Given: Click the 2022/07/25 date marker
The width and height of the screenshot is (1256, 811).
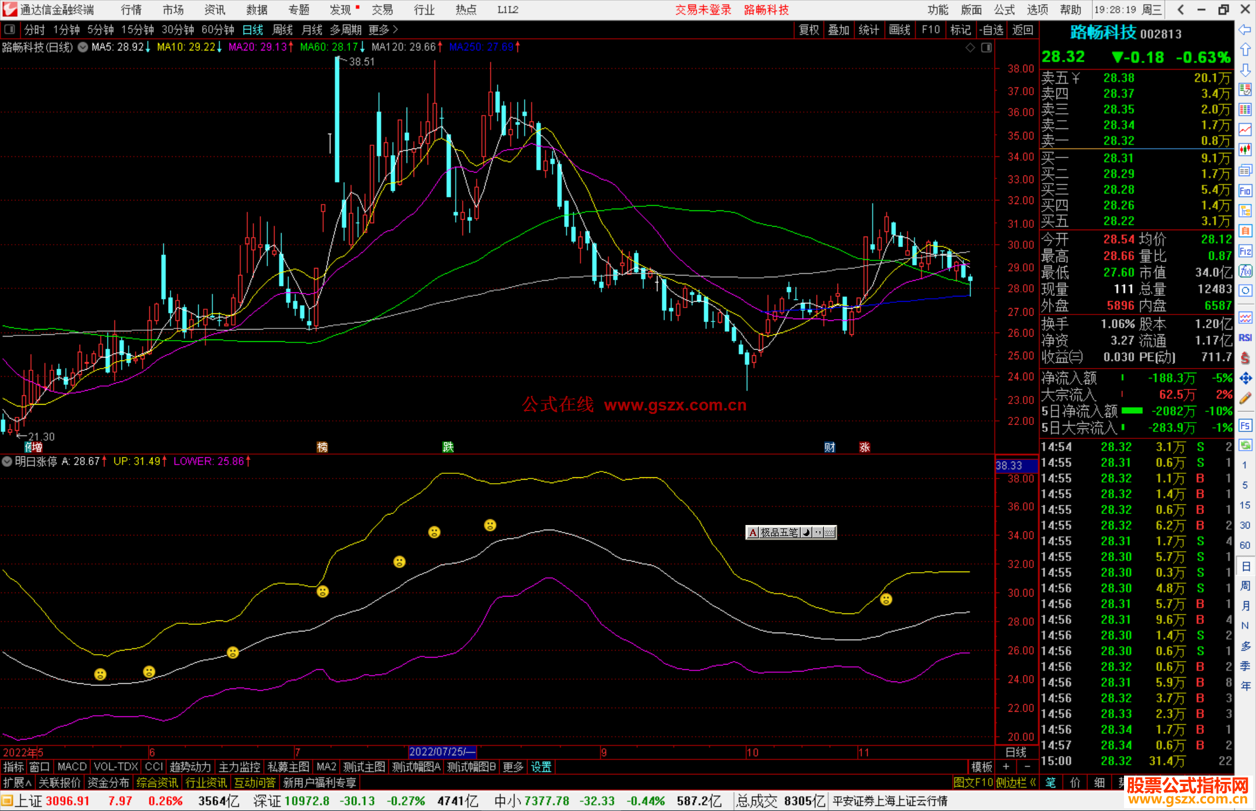Looking at the screenshot, I should click(442, 752).
